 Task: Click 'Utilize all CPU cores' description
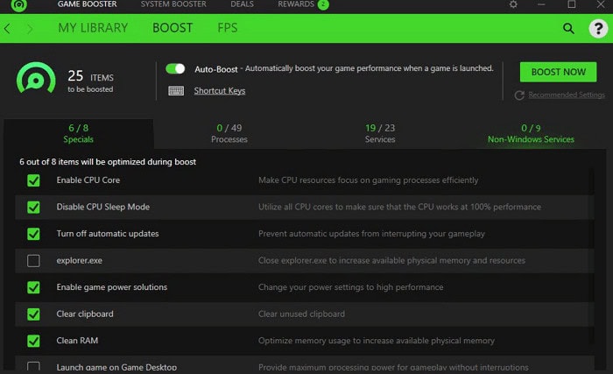pyautogui.click(x=399, y=207)
